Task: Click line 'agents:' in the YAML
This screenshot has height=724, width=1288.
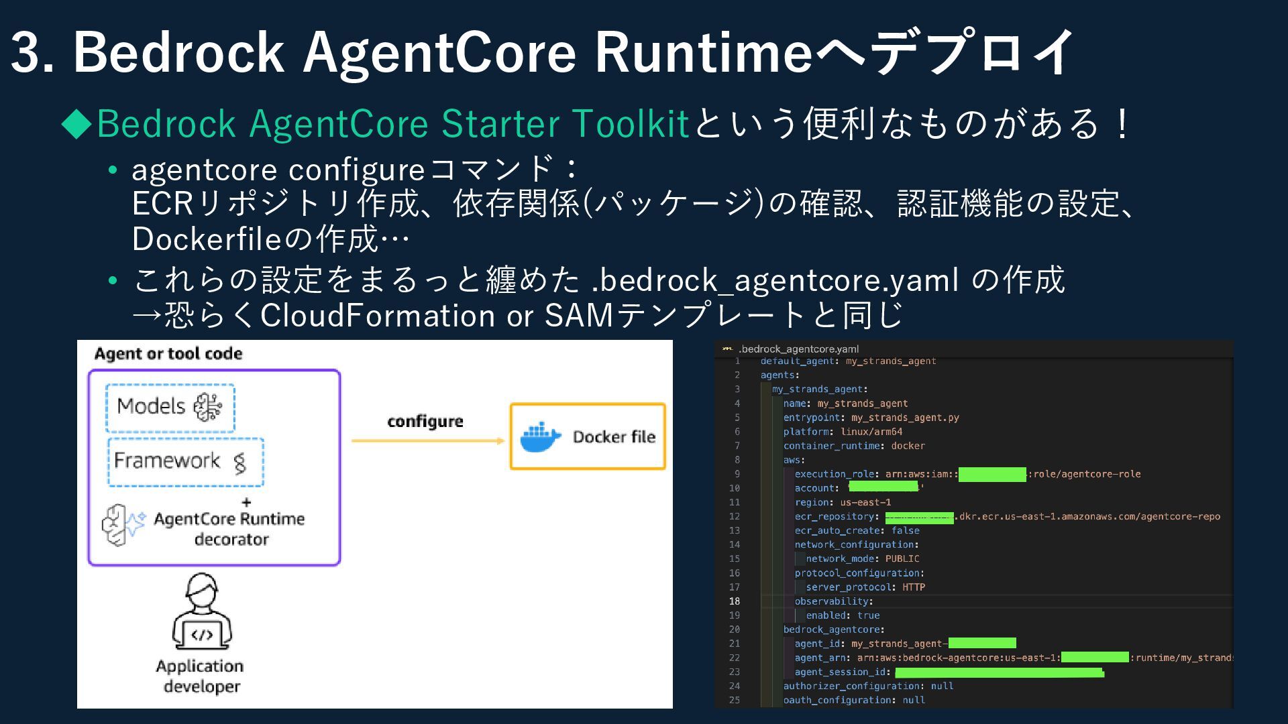Action: pos(780,375)
